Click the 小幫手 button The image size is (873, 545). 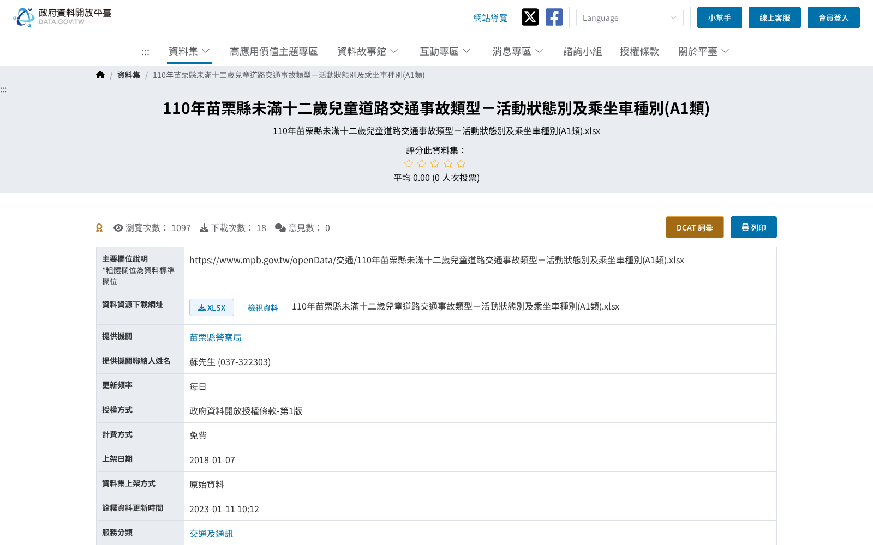coord(720,17)
